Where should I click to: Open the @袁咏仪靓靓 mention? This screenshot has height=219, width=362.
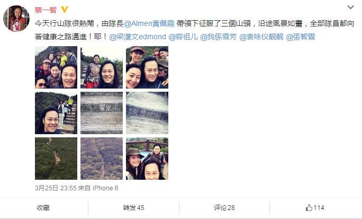click(x=261, y=37)
